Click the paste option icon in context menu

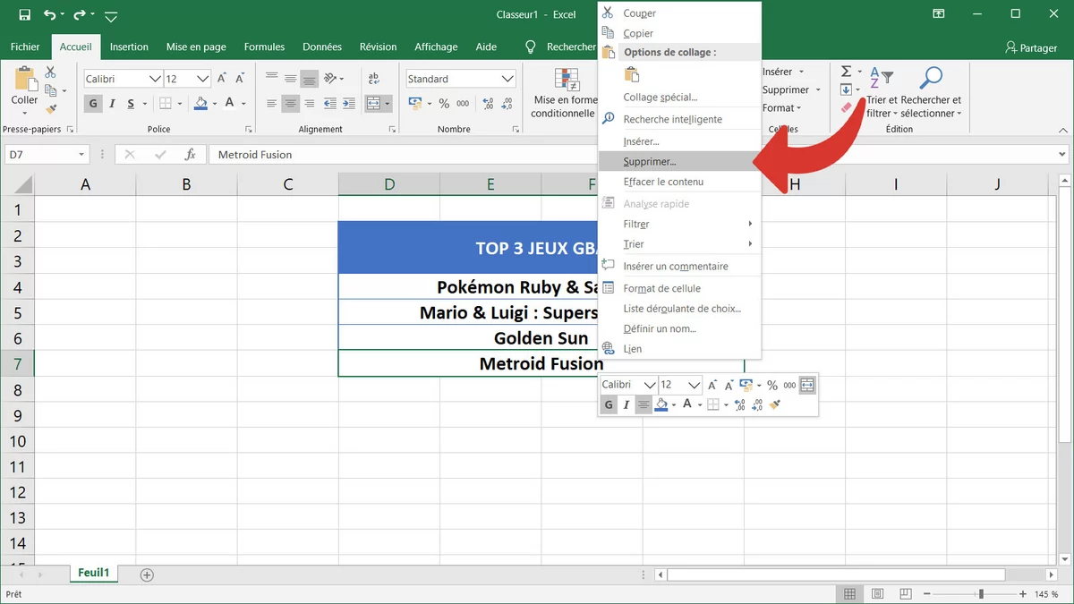tap(632, 74)
